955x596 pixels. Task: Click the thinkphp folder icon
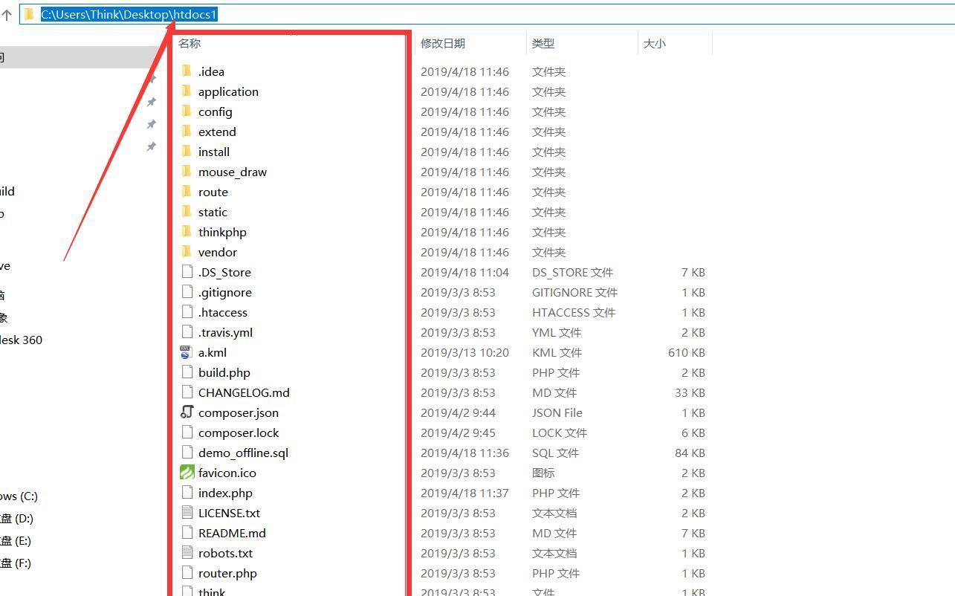(x=187, y=232)
